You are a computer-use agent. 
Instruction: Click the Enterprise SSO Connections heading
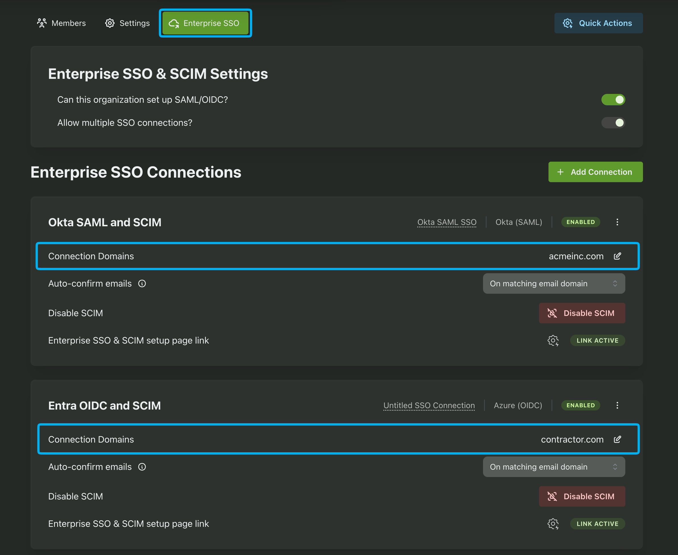[x=136, y=172]
